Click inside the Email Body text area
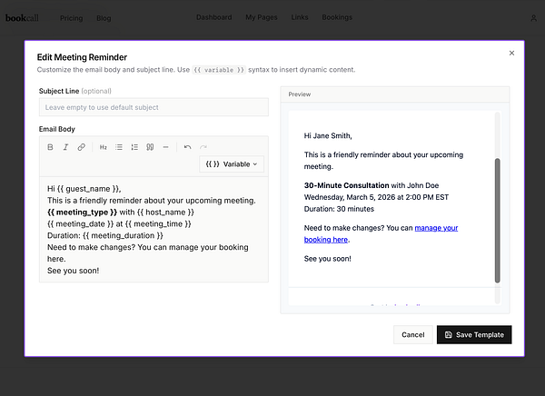Image resolution: width=545 pixels, height=396 pixels. tap(154, 230)
